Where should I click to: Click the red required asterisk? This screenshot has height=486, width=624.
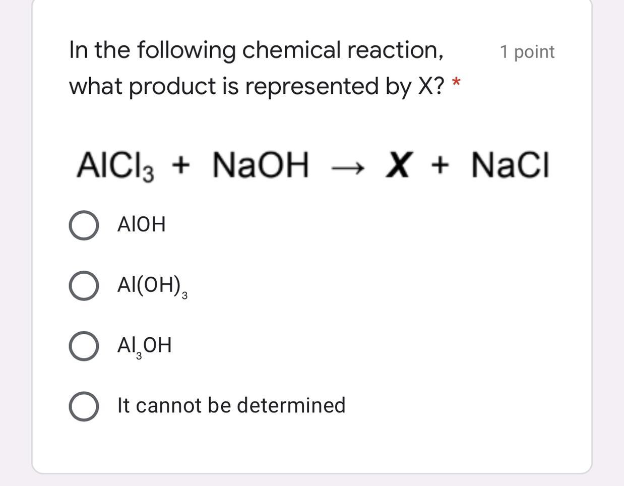click(456, 82)
